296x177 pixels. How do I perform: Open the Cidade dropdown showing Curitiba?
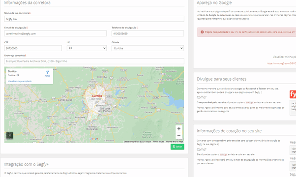[x=148, y=48]
